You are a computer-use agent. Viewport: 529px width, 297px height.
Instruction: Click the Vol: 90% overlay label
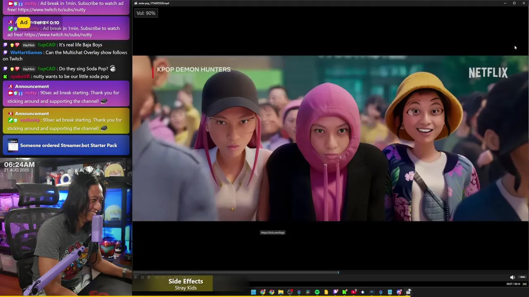(146, 13)
